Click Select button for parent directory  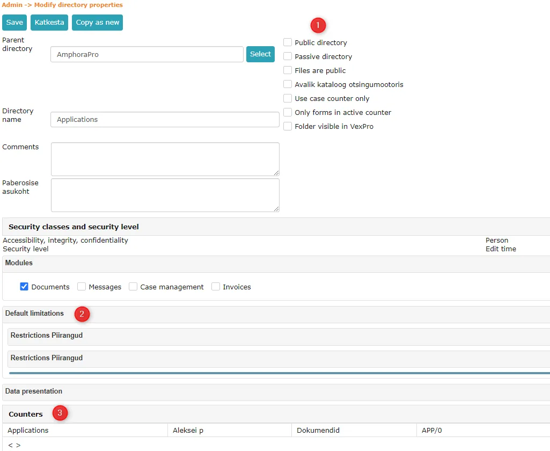tap(260, 54)
